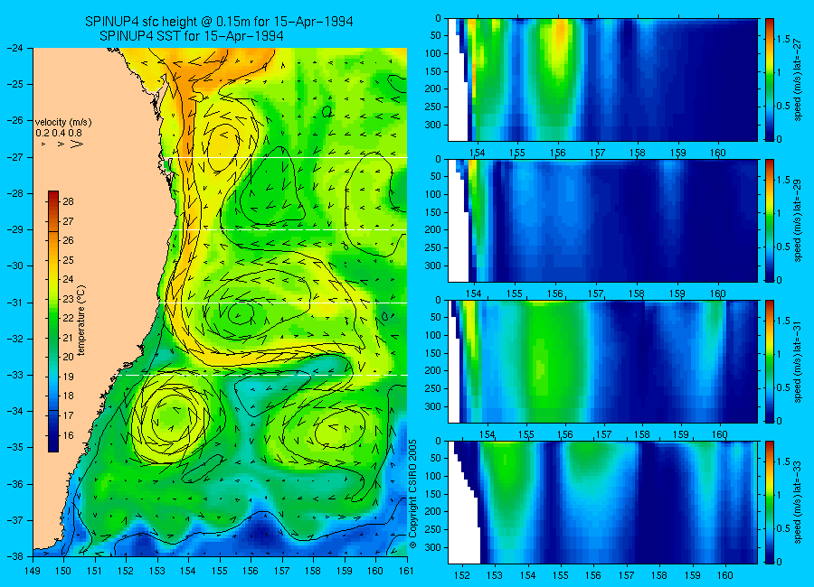The width and height of the screenshot is (814, 587).
Task: Click the temperature color bar on the map
Action: (x=53, y=321)
